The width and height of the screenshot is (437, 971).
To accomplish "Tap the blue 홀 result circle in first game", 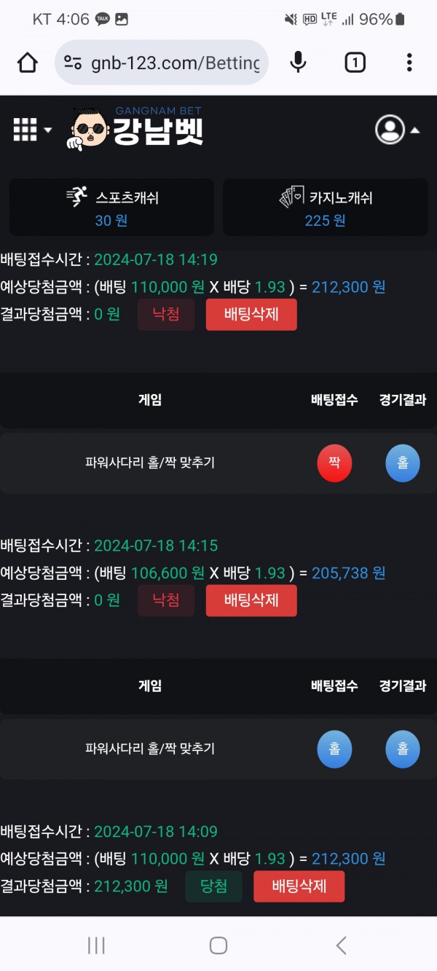I will (403, 463).
